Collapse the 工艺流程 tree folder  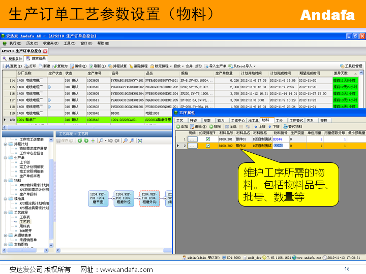click(x=5, y=213)
